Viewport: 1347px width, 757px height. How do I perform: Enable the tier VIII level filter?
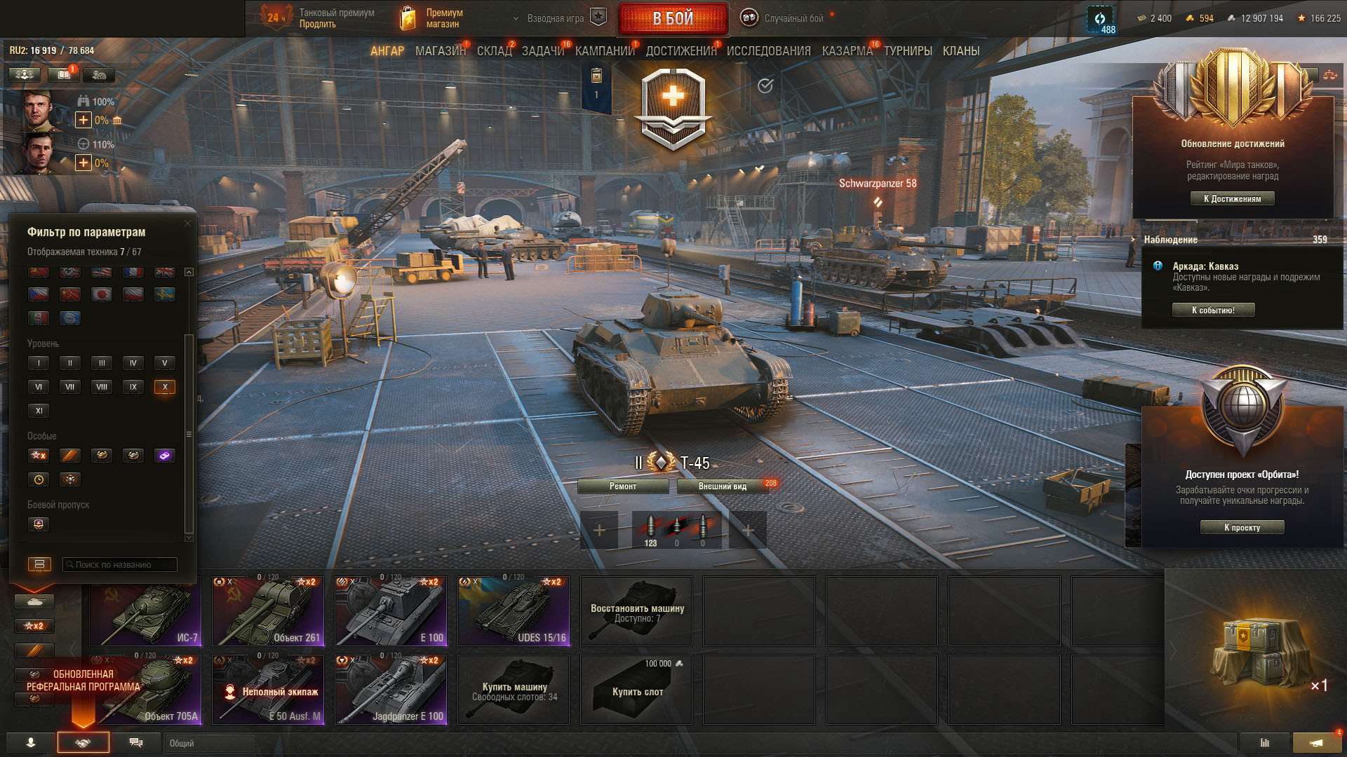tap(102, 387)
